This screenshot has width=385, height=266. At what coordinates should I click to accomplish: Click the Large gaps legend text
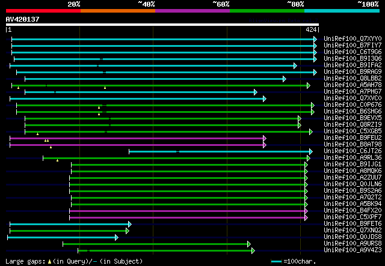coord(74,261)
